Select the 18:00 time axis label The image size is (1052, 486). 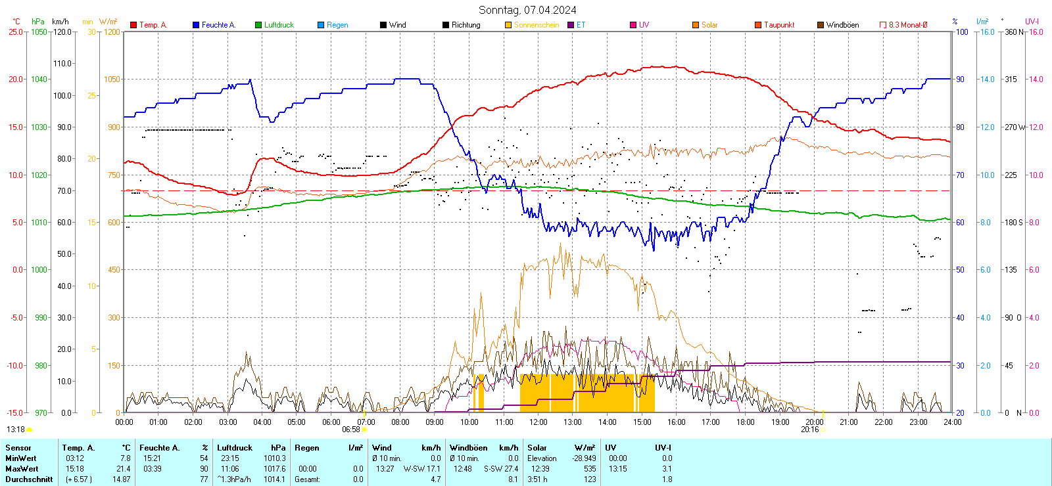[x=746, y=422]
